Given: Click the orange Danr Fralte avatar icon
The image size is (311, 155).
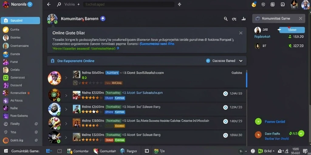Looking at the screenshot, I should [258, 134].
